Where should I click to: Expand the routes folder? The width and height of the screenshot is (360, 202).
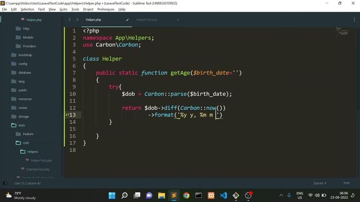pos(22,108)
